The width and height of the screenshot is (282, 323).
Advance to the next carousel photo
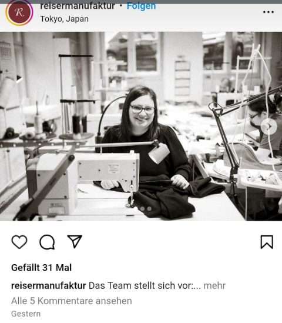point(269,126)
